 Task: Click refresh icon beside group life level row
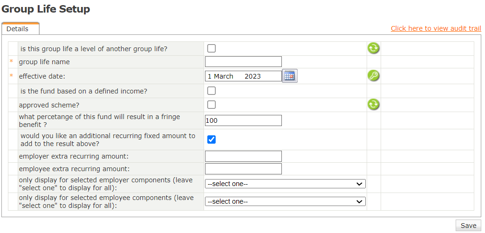coord(374,48)
